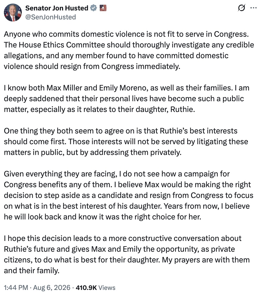Select the paragraph starting "Anyone who commits"

(x=129, y=50)
